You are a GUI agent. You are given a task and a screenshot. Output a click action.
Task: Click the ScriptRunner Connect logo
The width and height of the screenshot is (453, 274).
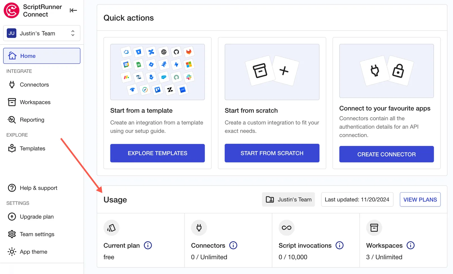pos(11,10)
